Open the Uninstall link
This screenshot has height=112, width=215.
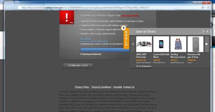tap(118, 87)
